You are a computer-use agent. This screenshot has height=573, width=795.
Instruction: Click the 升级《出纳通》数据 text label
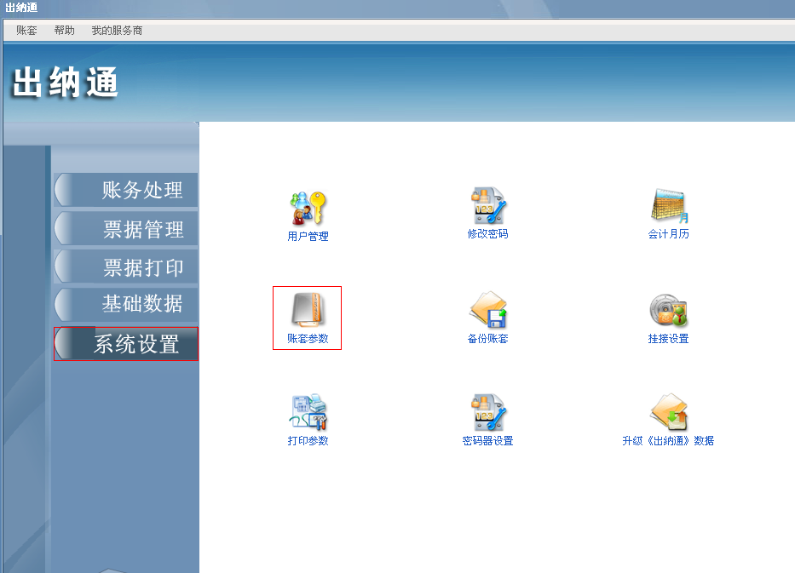tap(668, 441)
